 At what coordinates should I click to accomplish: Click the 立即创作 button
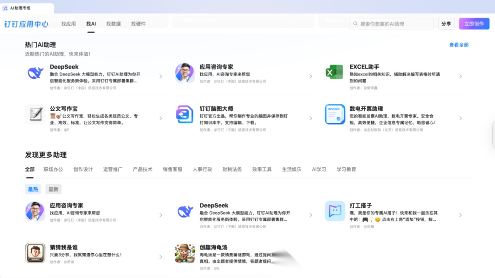tap(474, 24)
